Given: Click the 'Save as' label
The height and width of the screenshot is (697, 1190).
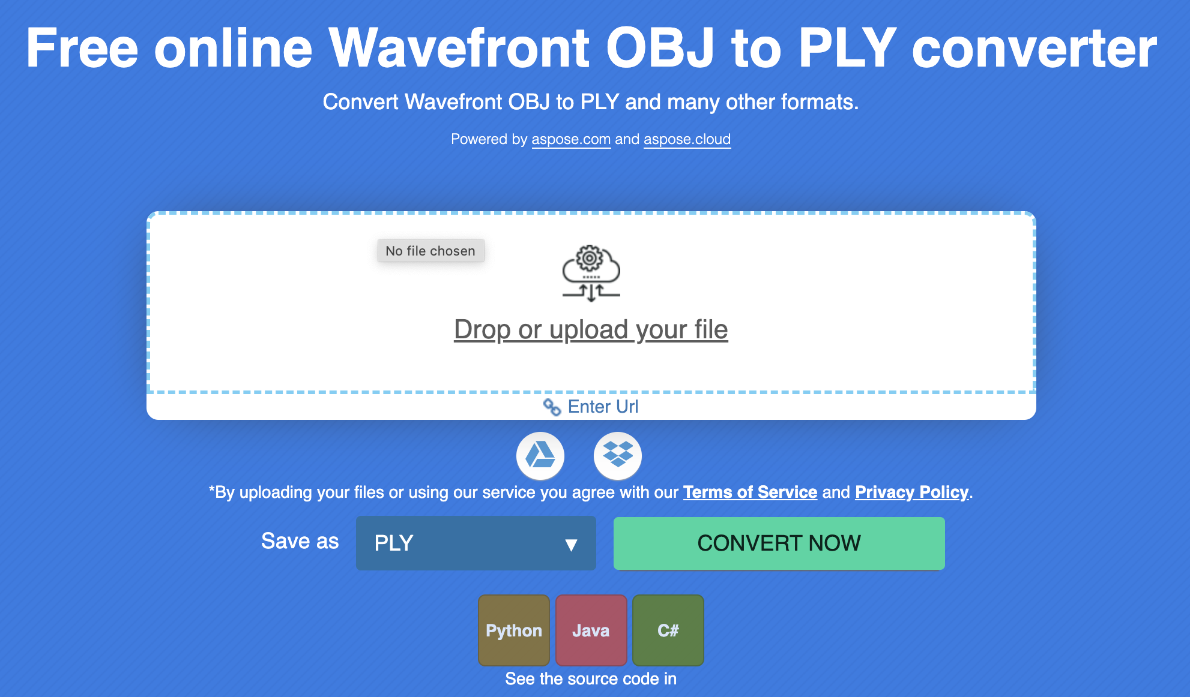Looking at the screenshot, I should [x=300, y=541].
